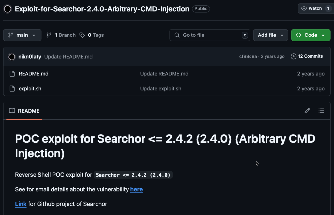Open the 'Link' to Searchor Github project
334x215 pixels.
point(21,204)
